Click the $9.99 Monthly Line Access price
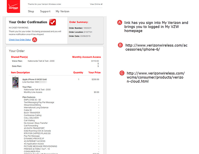 (96, 92)
